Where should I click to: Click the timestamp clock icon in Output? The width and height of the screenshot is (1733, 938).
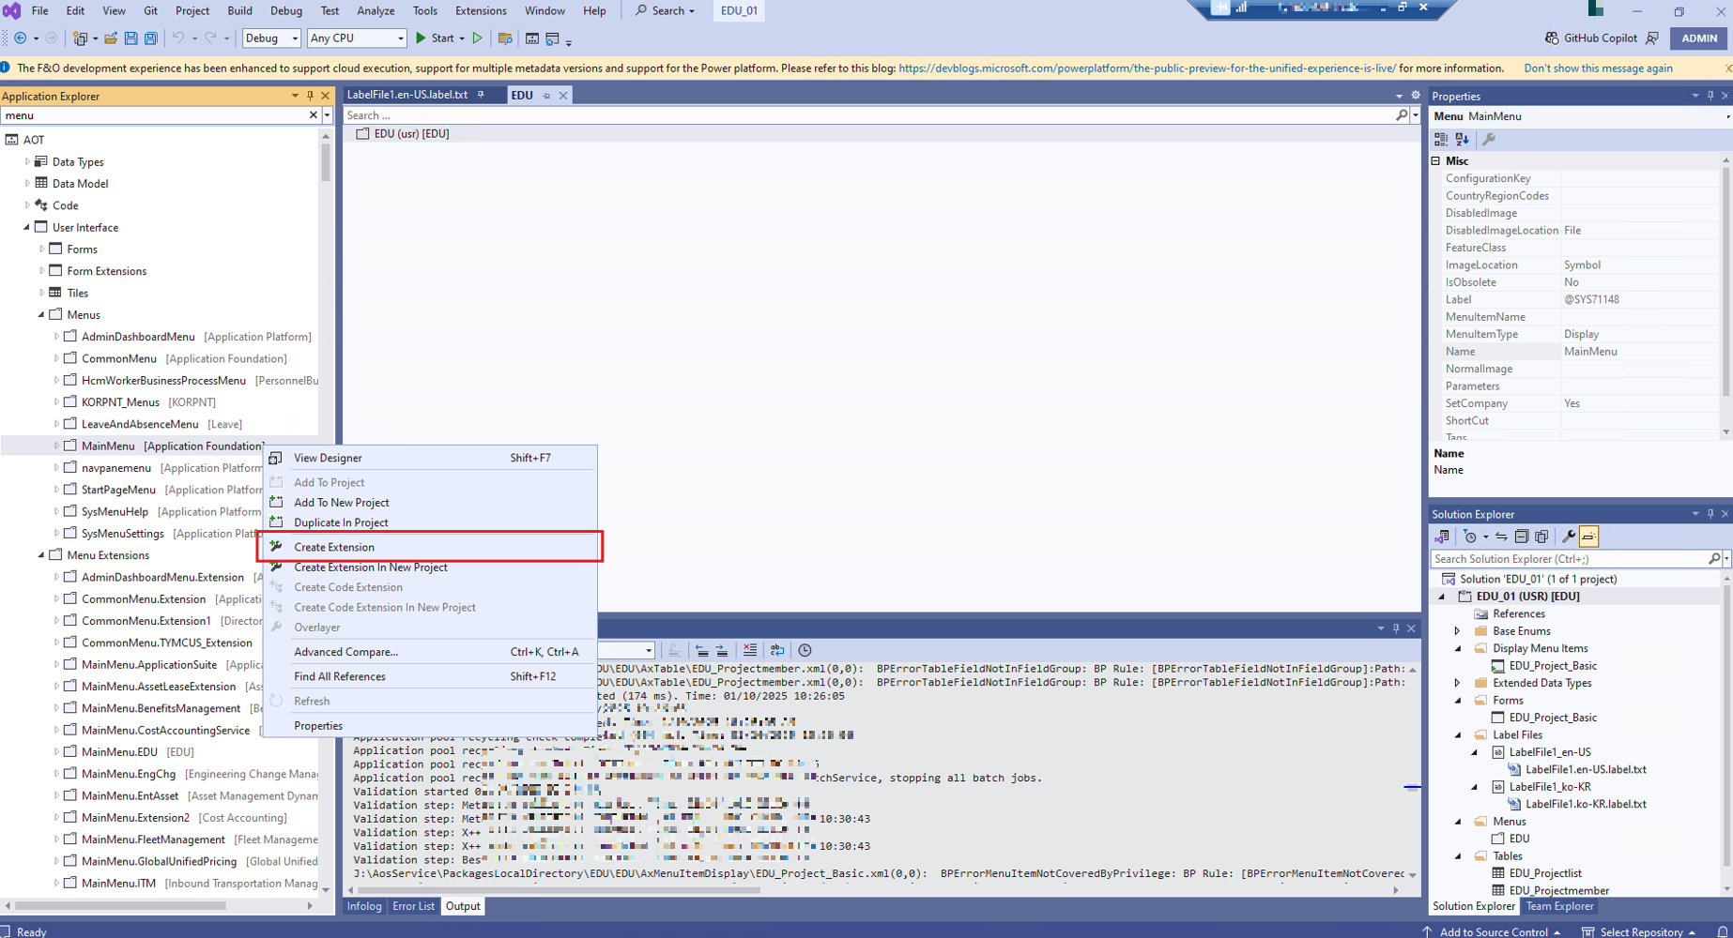[x=805, y=650]
